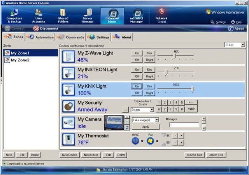This screenshot has height=175, width=249.
Task: Click the security ellipsis button
Action: click(125, 110)
